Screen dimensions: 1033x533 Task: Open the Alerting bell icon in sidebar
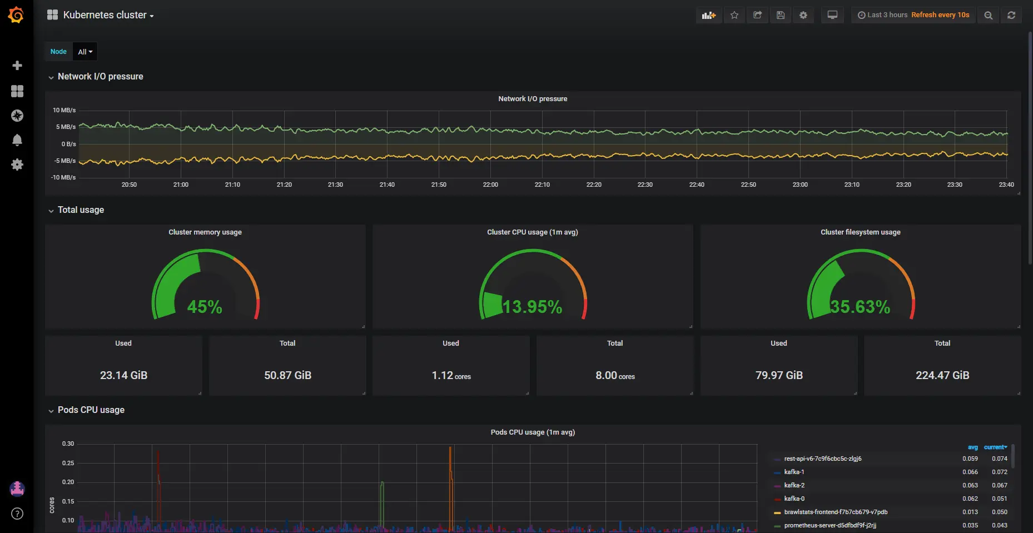tap(17, 140)
